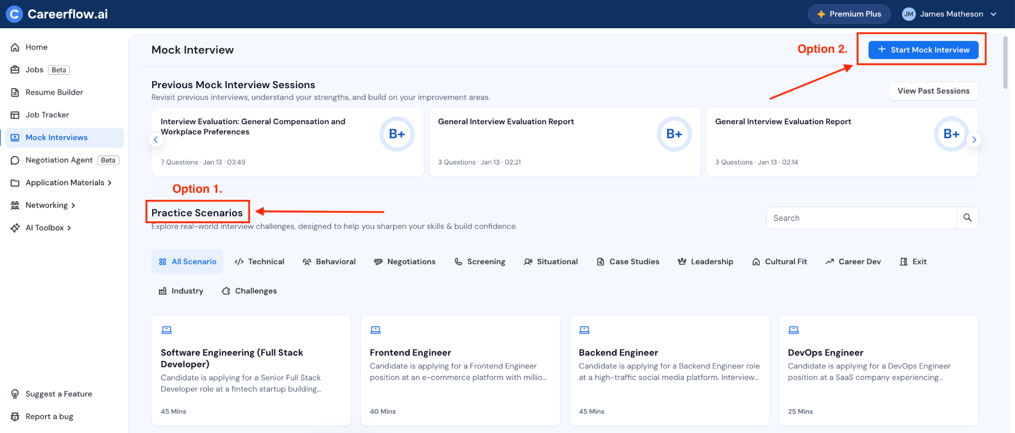Select the Leadership scenario tab
The height and width of the screenshot is (433, 1015).
tap(706, 262)
